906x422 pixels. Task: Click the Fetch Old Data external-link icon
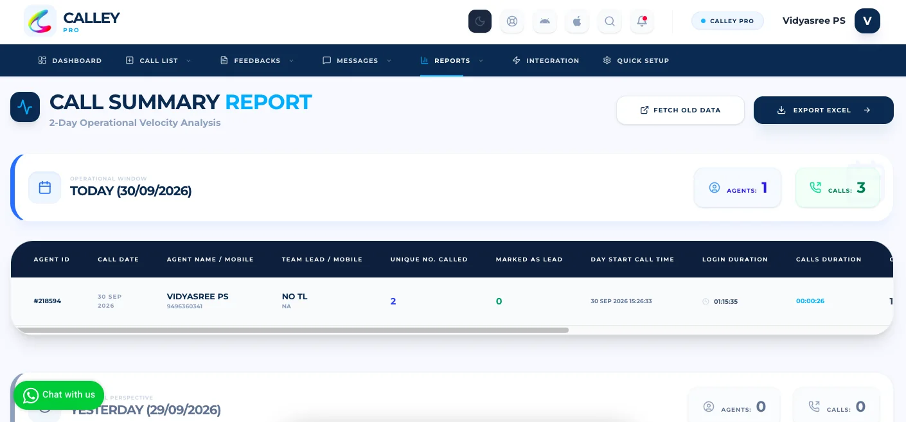click(x=644, y=110)
